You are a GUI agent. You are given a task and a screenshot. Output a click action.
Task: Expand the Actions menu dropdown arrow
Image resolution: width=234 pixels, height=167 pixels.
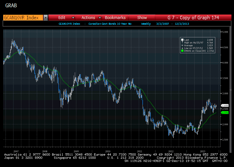click(100, 18)
